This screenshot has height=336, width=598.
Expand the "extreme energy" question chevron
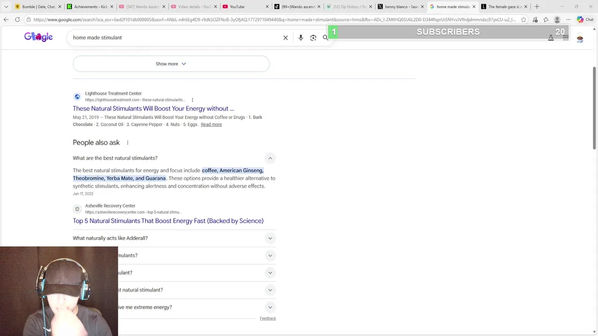pos(270,308)
